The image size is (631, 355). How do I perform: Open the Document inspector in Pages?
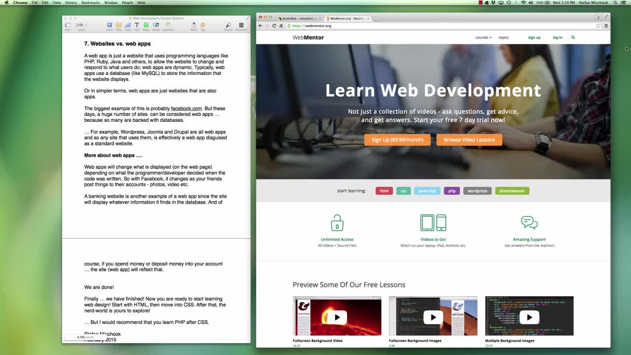(241, 26)
